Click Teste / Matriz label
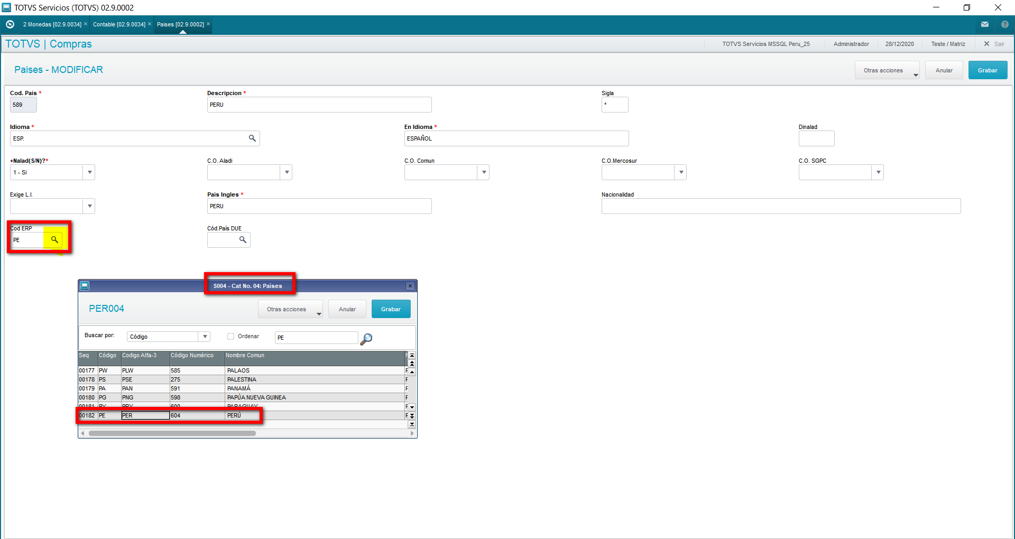The image size is (1015, 539). [x=948, y=44]
